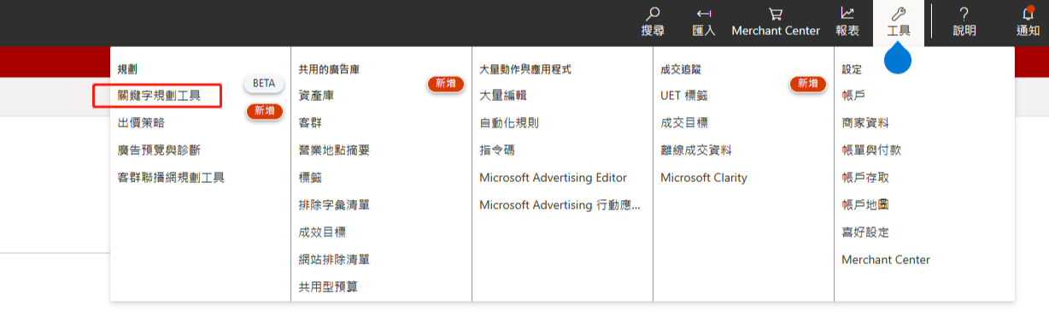Open the 說明 help question mark icon
This screenshot has height=312, width=1049.
pos(964,14)
